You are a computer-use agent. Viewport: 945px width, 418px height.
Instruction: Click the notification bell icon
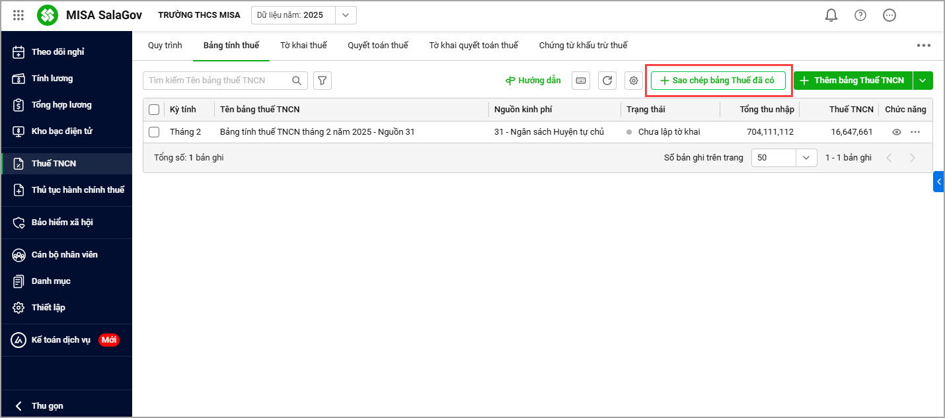(x=831, y=15)
